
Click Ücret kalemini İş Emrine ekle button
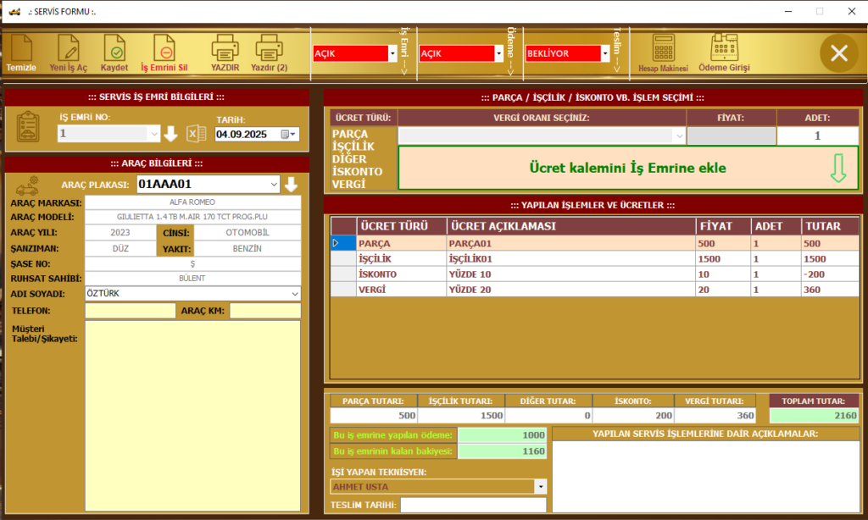coord(628,168)
